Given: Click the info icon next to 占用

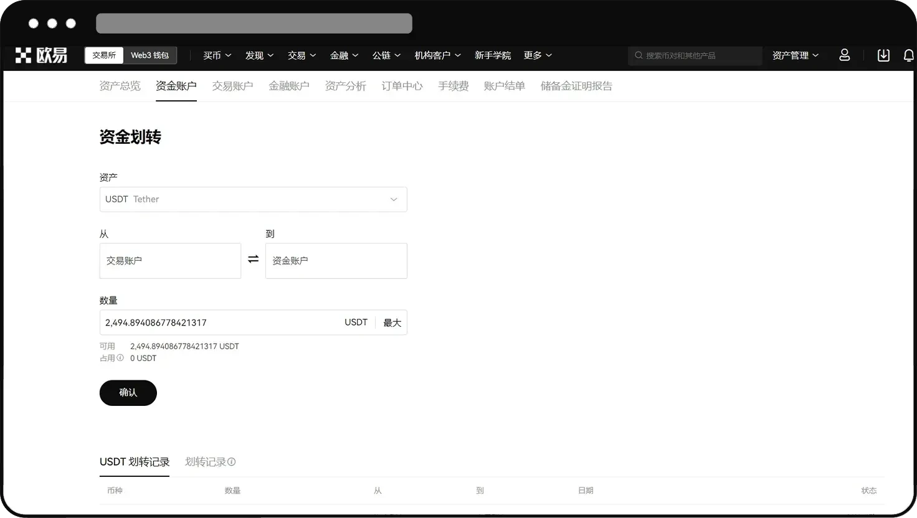Looking at the screenshot, I should [120, 358].
